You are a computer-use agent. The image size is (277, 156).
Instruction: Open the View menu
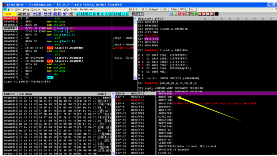point(18,9)
